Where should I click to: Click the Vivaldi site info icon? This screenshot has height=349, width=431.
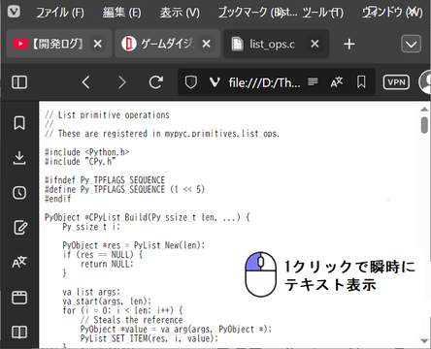pos(215,82)
